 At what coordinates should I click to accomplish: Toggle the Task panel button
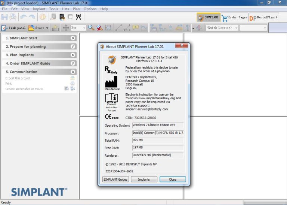point(14,28)
